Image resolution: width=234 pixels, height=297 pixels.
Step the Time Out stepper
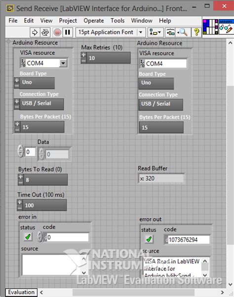coord(20,205)
